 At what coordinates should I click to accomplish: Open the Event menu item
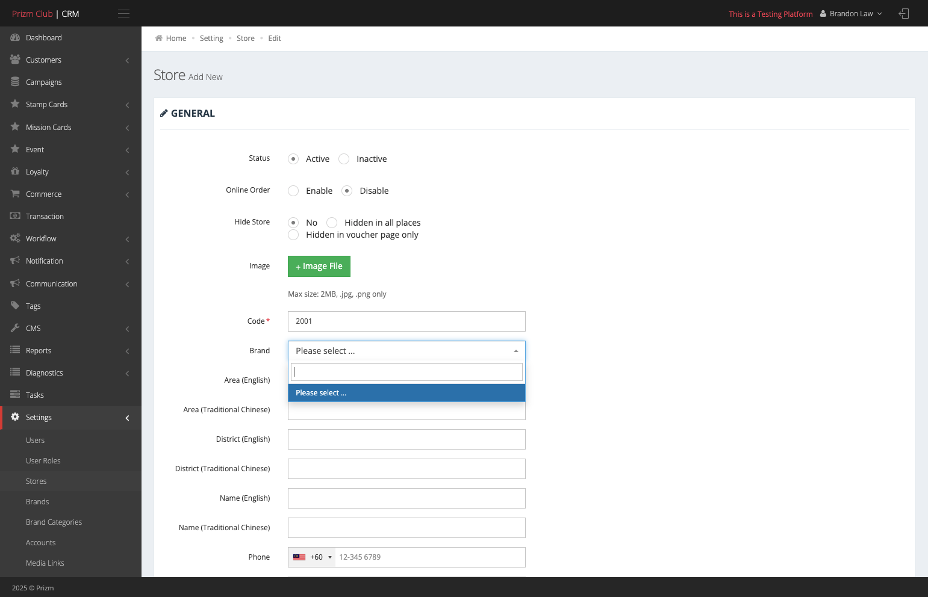[70, 149]
